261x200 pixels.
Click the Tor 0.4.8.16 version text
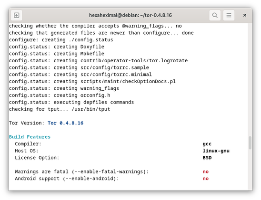(65, 123)
